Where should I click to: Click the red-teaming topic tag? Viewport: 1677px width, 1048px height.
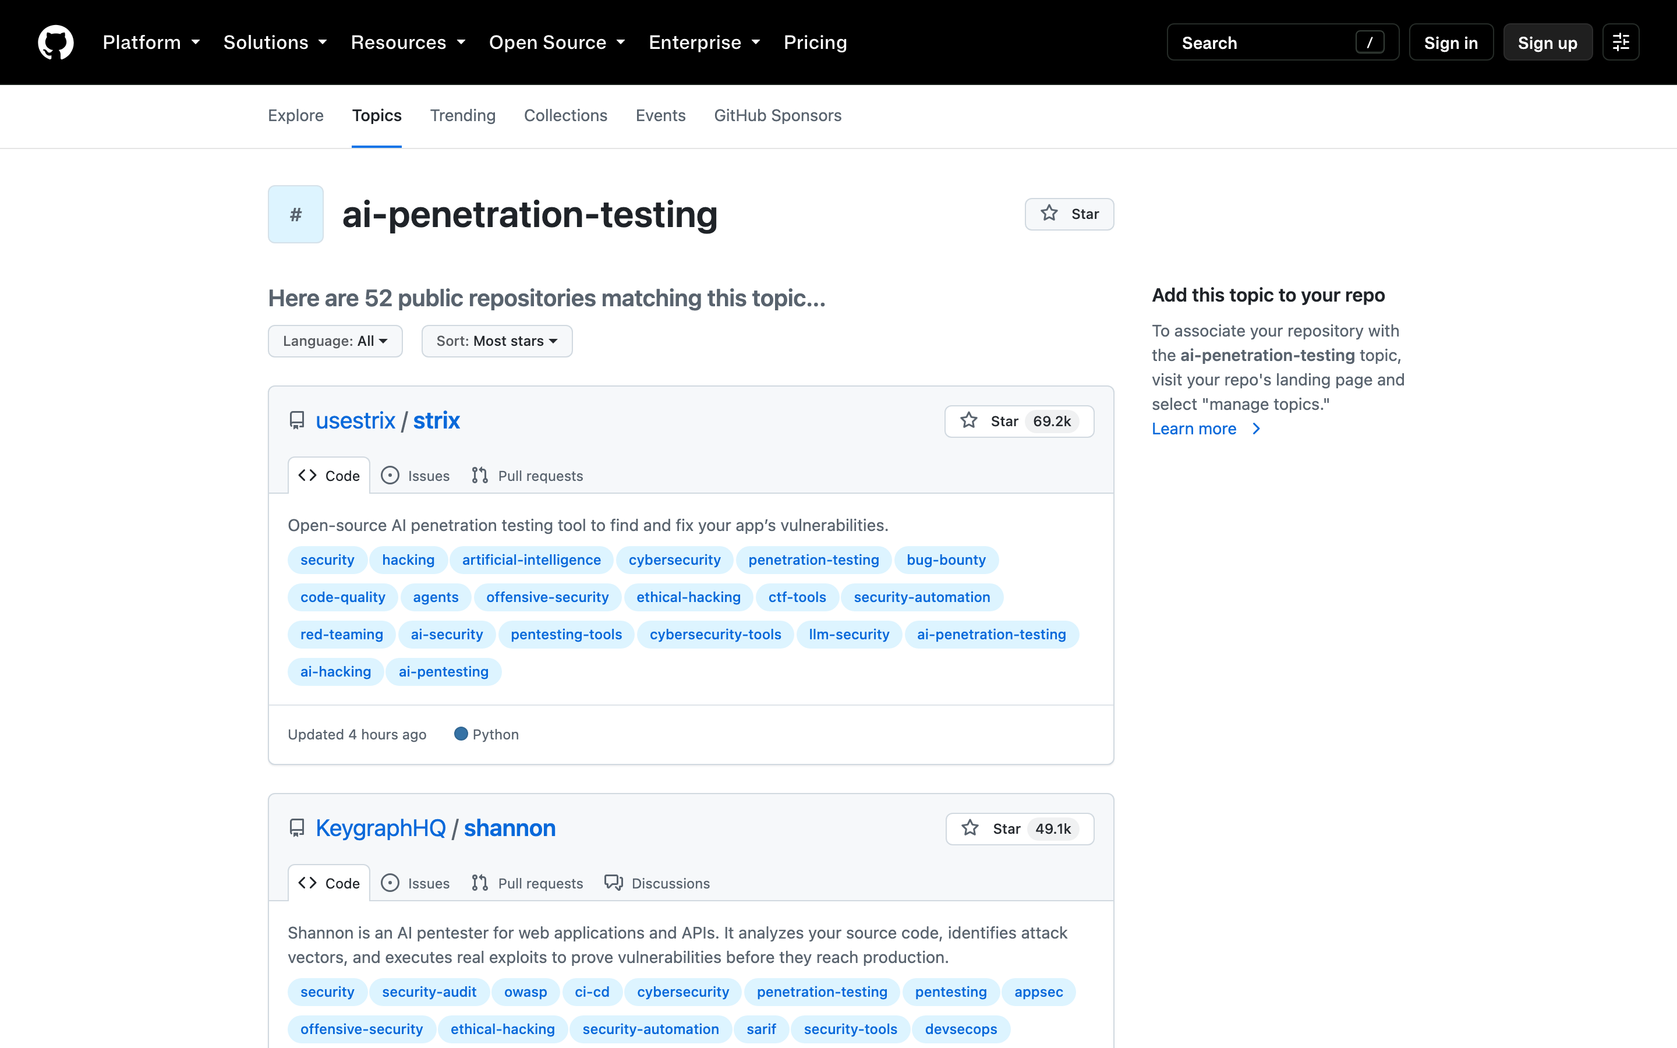(342, 635)
